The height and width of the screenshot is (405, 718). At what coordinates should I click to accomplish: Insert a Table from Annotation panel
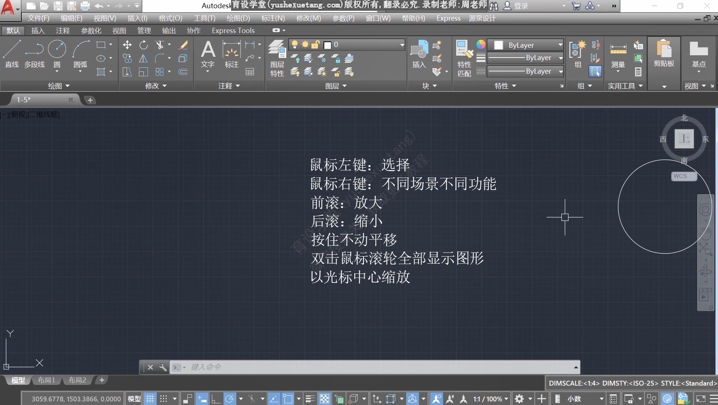point(249,72)
